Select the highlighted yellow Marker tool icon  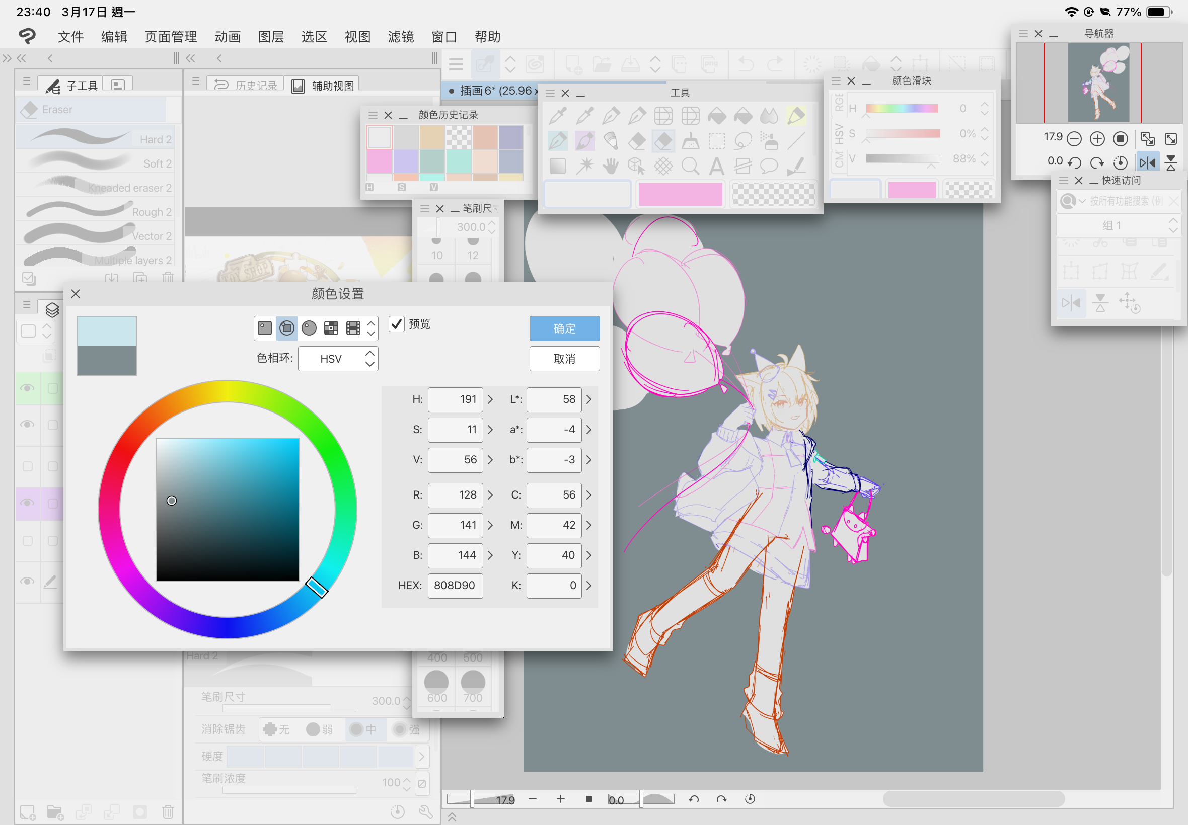pos(796,116)
